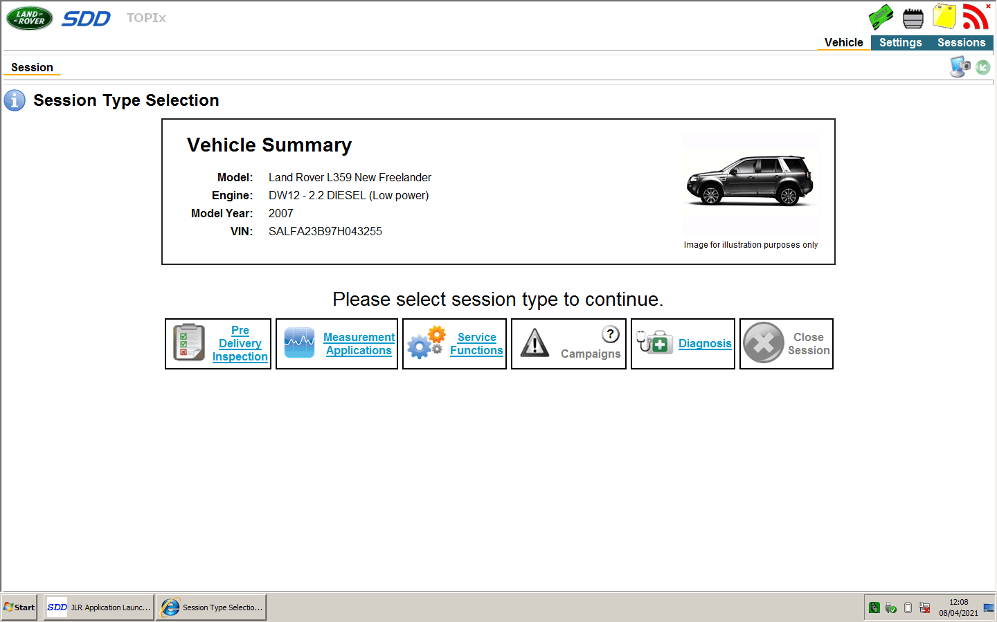Click the screen capture camera icon
The height and width of the screenshot is (622, 997).
(x=960, y=66)
